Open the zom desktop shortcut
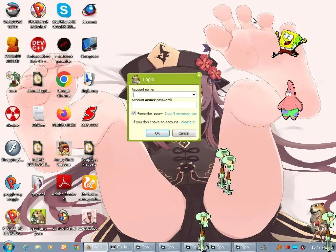336x252 pixels. [x=13, y=82]
